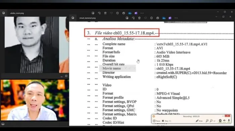Viewport: 235px width, 131px height.
Task: Toggle the microphone in the recorder bar
Action: pyautogui.click(x=229, y=121)
